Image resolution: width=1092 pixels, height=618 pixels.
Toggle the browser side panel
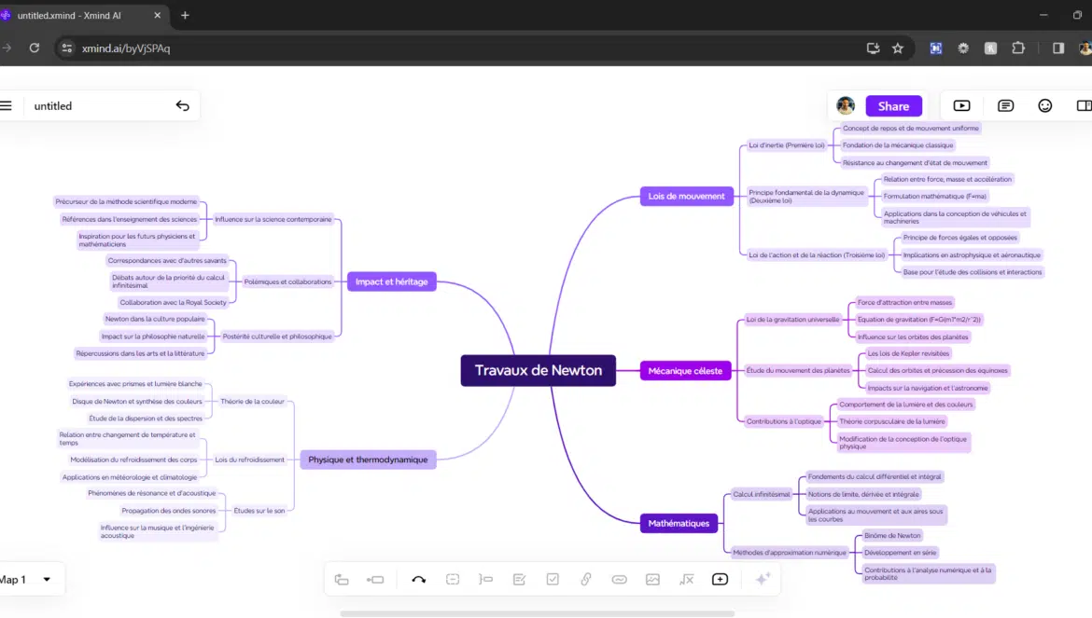(1058, 48)
